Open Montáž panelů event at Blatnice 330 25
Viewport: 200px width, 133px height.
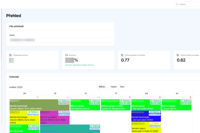85,105
